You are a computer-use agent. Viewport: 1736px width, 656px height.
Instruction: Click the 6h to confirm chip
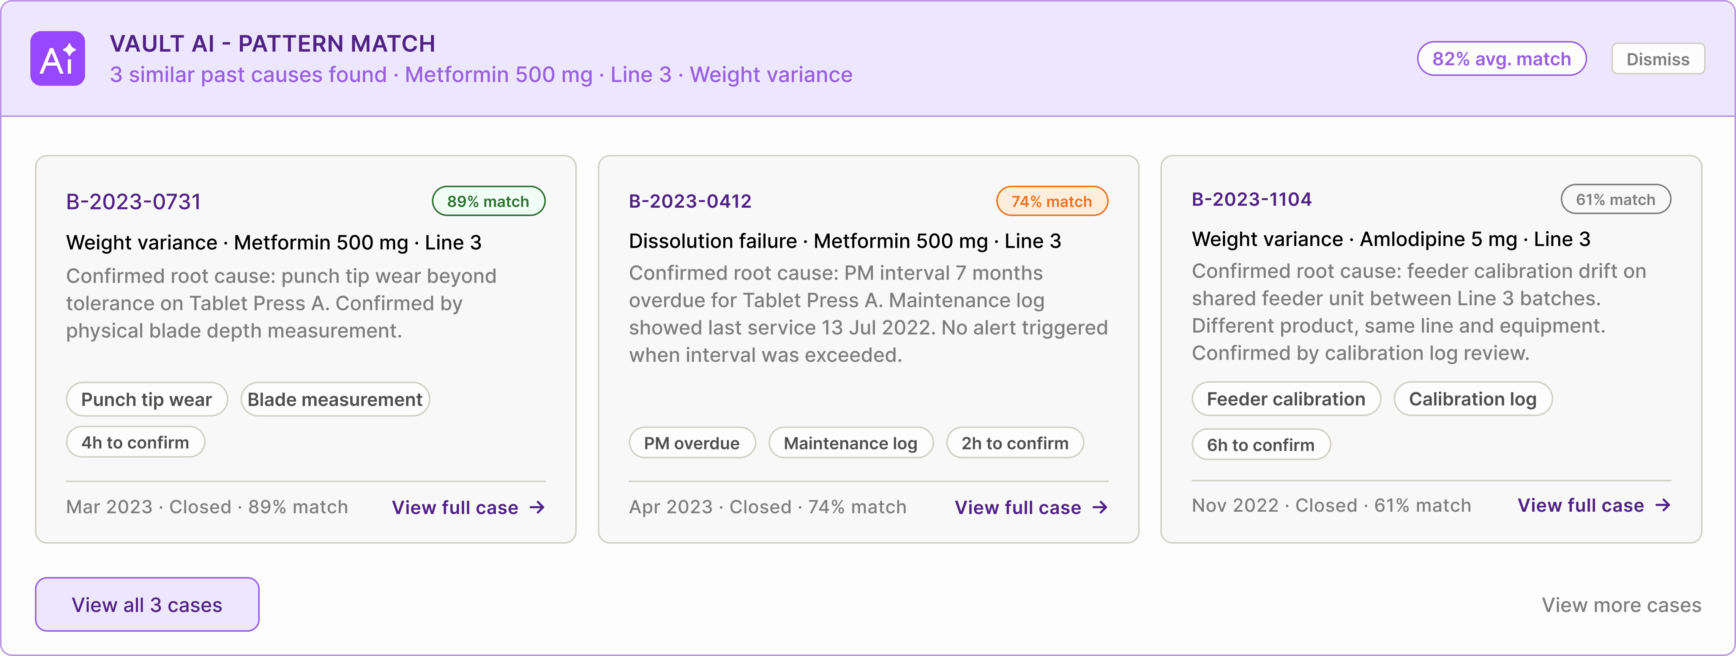click(x=1260, y=445)
